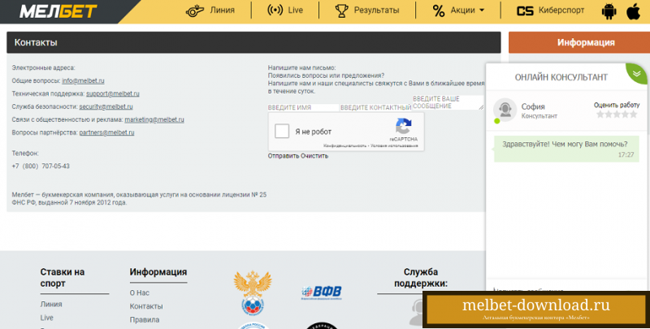Click the Информация orange header tab

click(579, 42)
